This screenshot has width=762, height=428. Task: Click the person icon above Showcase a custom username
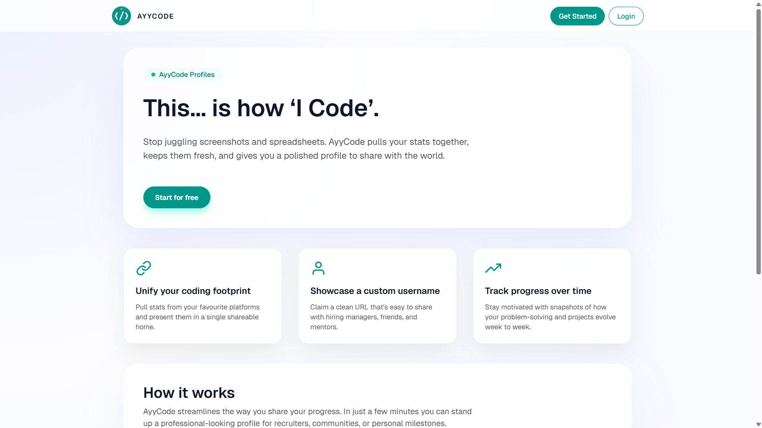pyautogui.click(x=318, y=268)
